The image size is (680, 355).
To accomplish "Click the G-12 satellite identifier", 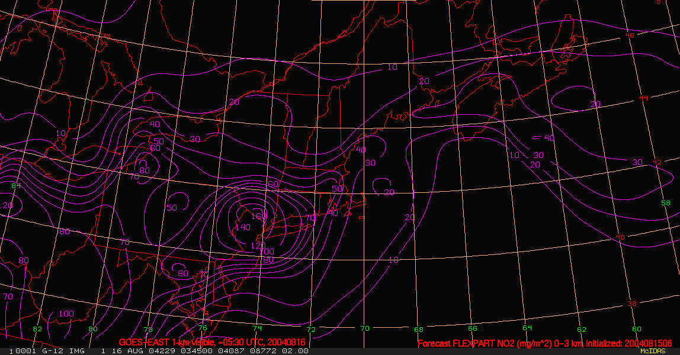I will click(52, 351).
